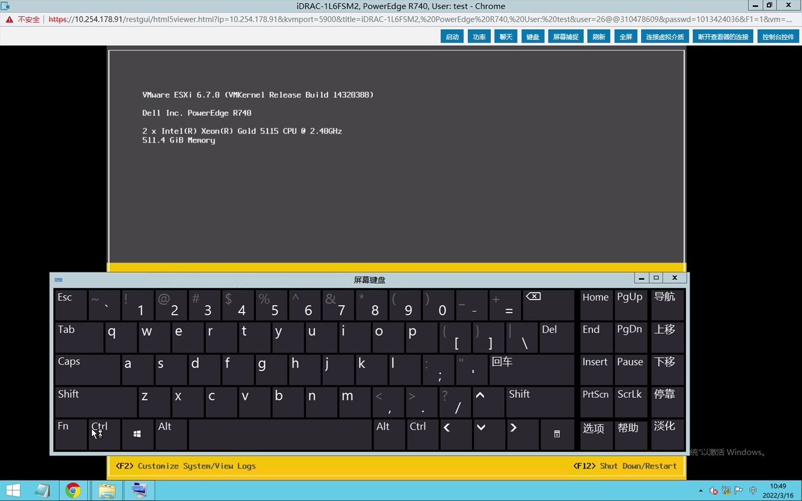Image resolution: width=802 pixels, height=501 pixels.
Task: Open on-screen keyboard taskbar icon
Action: pos(139,491)
